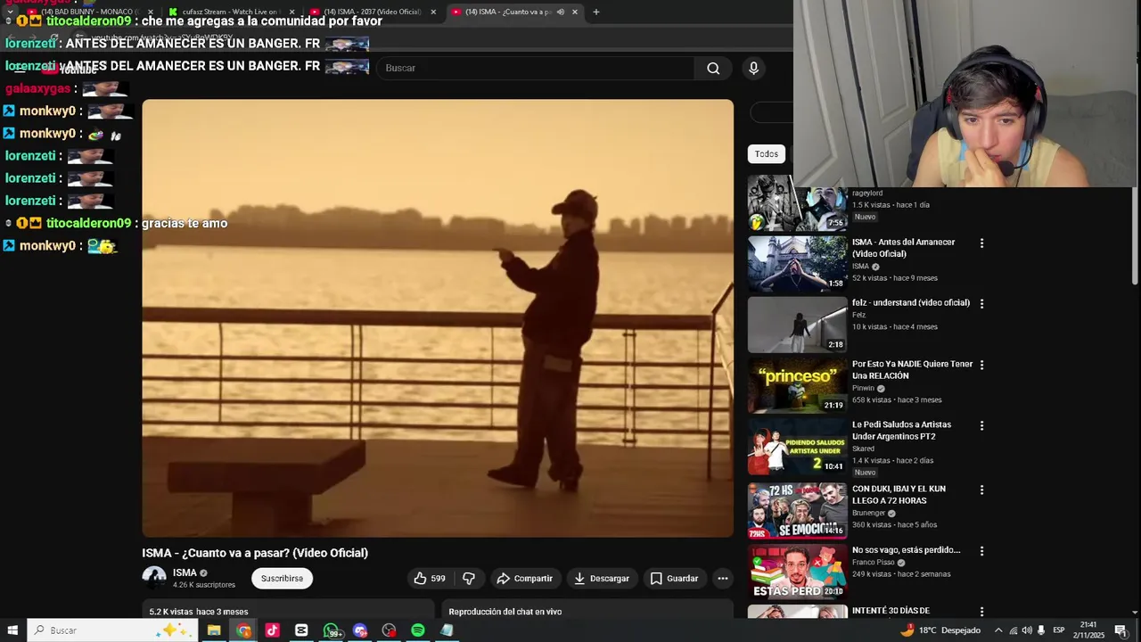The image size is (1141, 642).
Task: Open CapCut app in taskbar
Action: [x=301, y=630]
